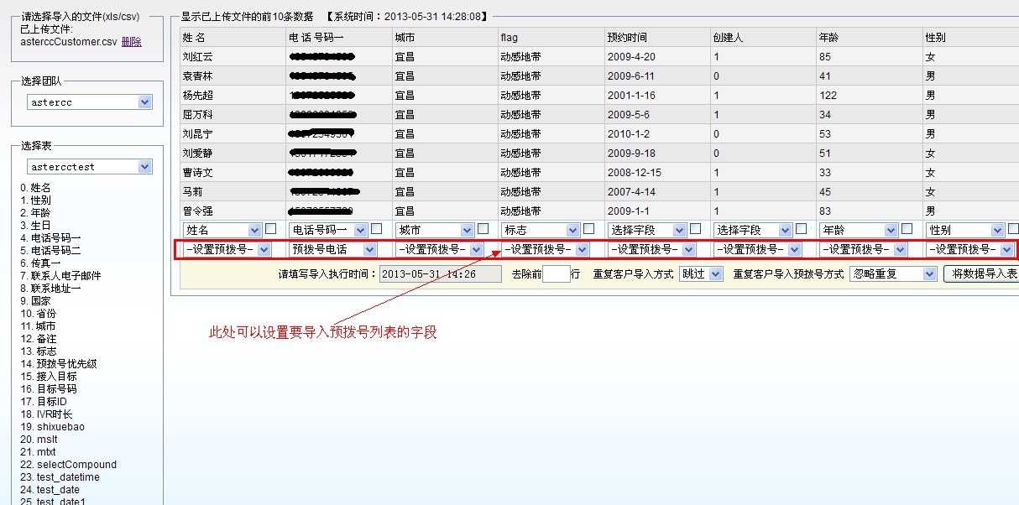This screenshot has width=1019, height=505.
Task: Open the 电话号码一 field mapping dropdown
Action: pos(328,230)
